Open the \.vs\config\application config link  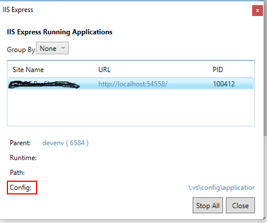[x=221, y=188]
